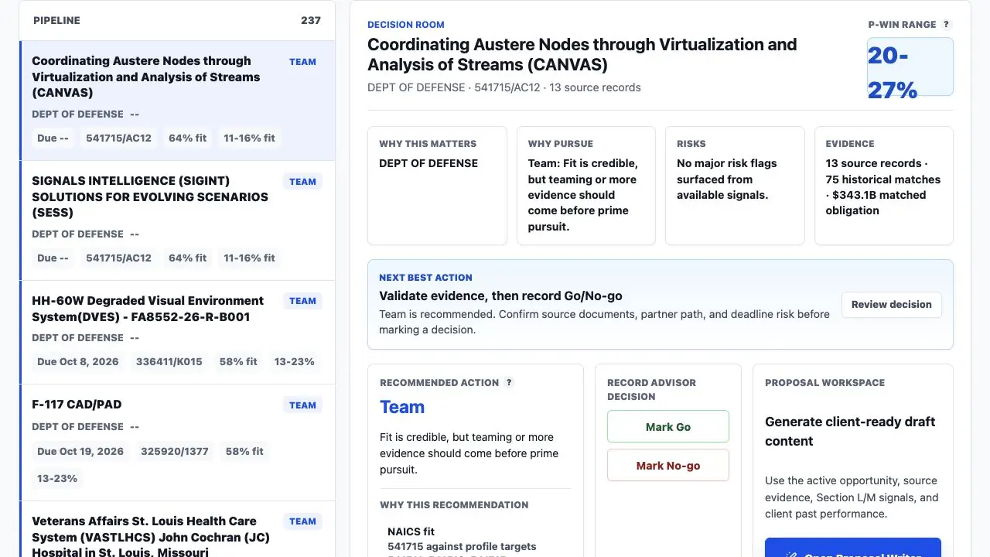Click the pencil icon on Open Proposal Writer
The width and height of the screenshot is (990, 557).
(790, 555)
